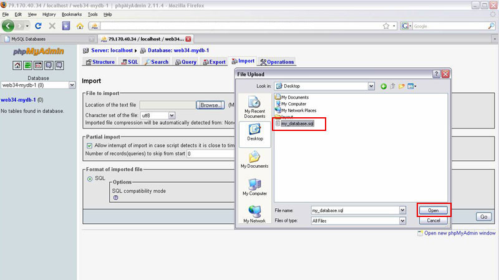
Task: Open Database: web34-mydb-1 breadcrumb link
Action: [178, 51]
